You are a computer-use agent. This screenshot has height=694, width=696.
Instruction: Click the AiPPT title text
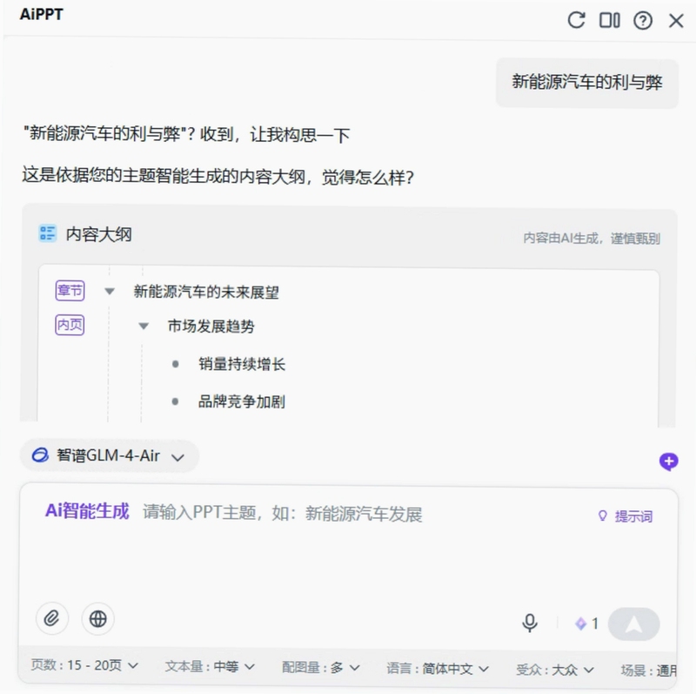41,14
